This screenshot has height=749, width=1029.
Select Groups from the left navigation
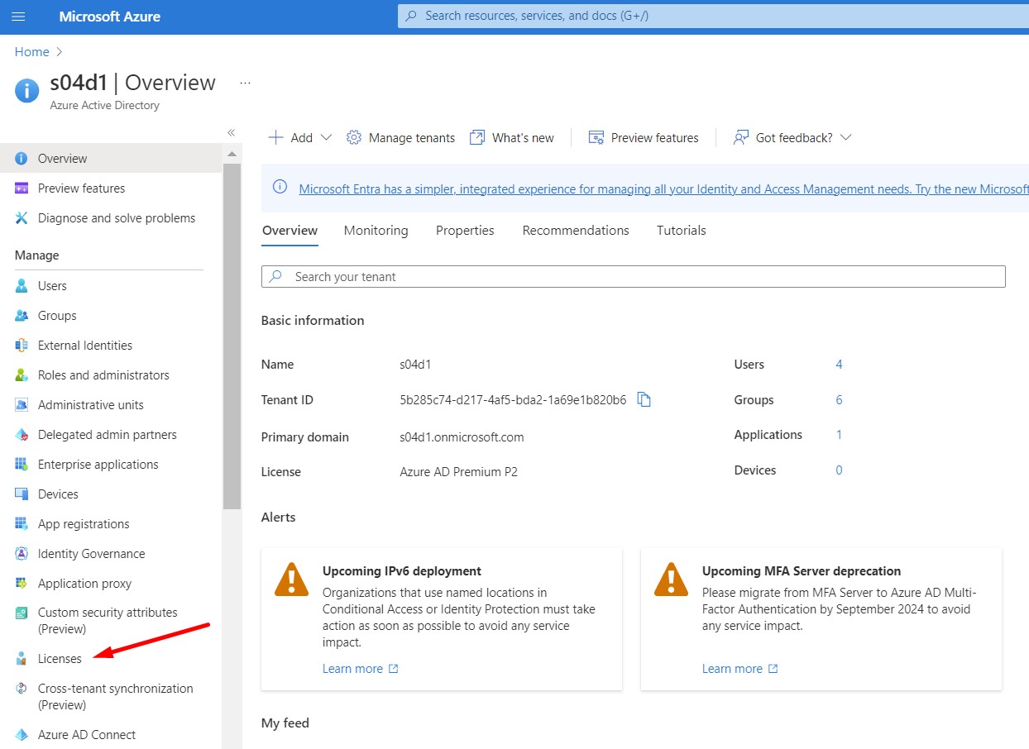[x=57, y=315]
